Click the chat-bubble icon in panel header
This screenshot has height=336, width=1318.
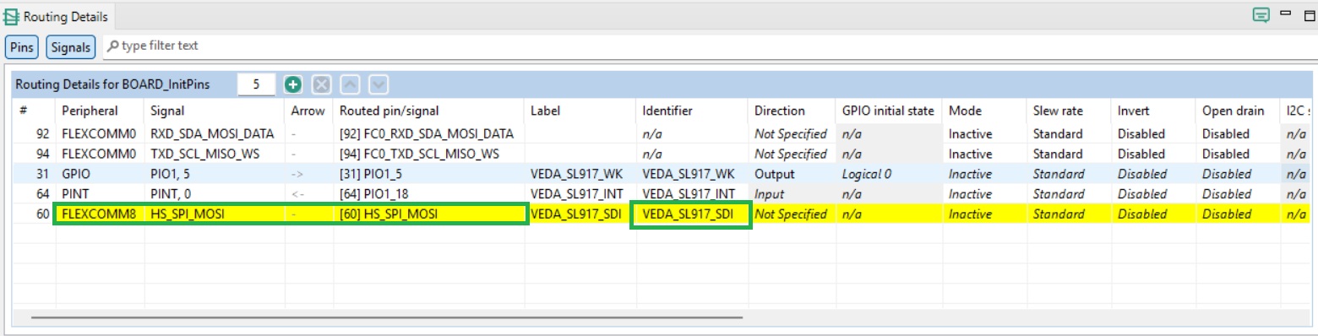[1261, 14]
